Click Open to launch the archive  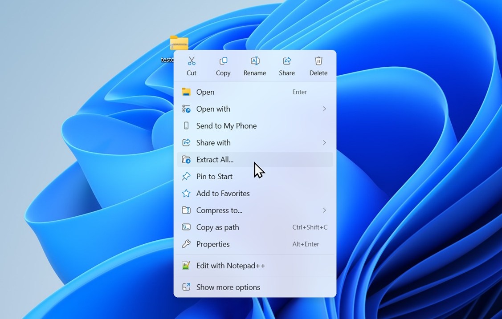point(205,92)
